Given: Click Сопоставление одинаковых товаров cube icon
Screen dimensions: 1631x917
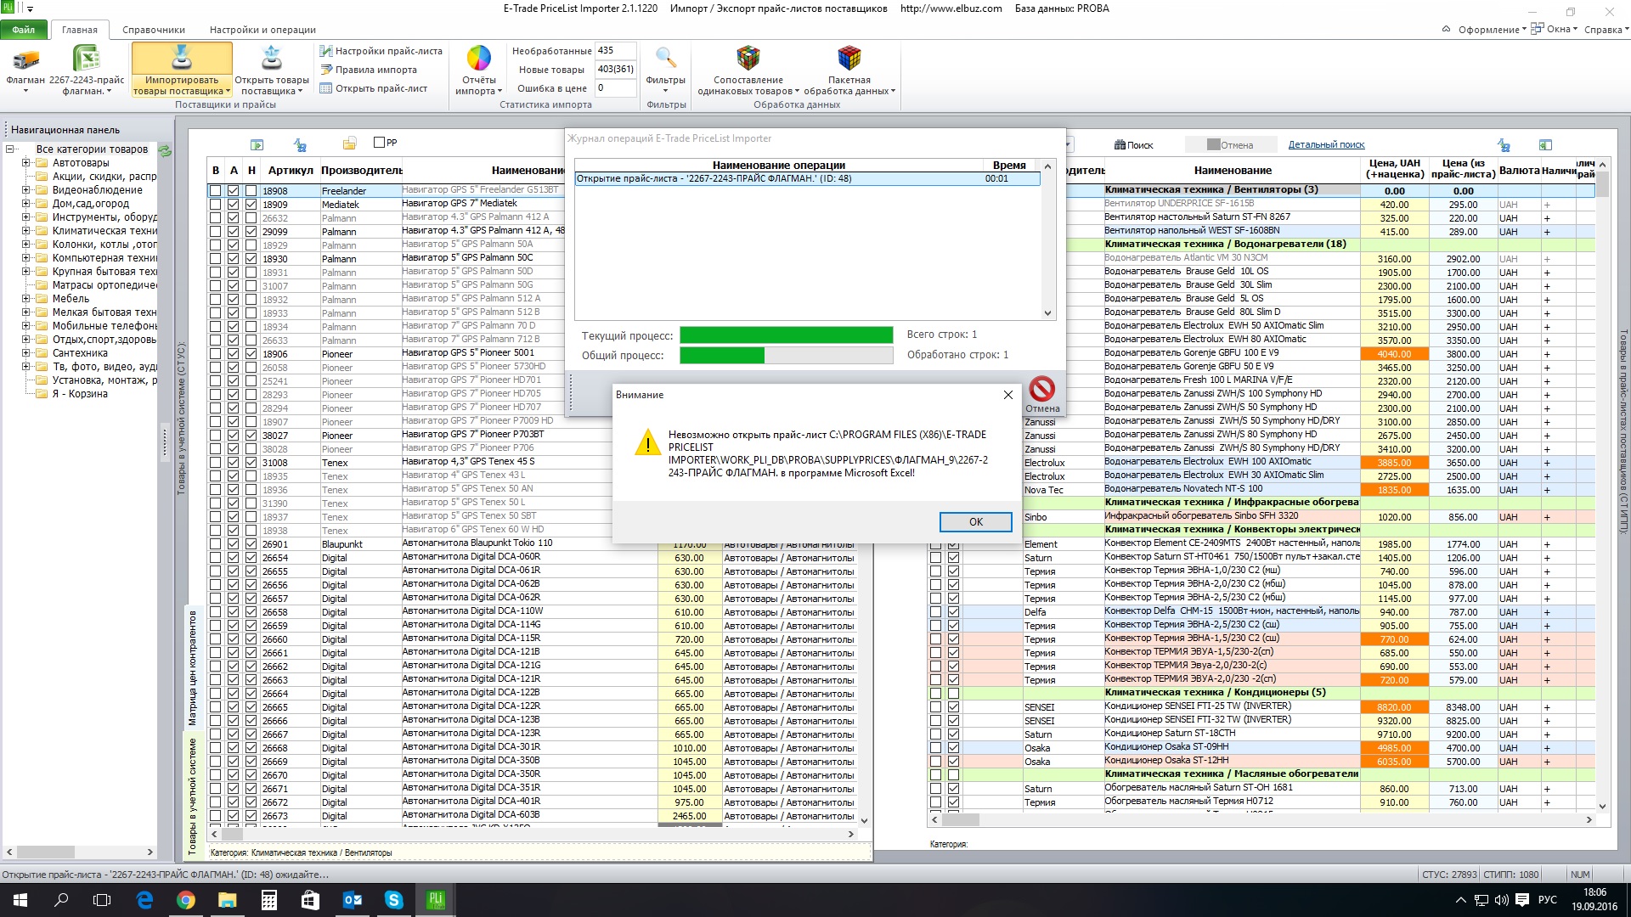Looking at the screenshot, I should [748, 59].
